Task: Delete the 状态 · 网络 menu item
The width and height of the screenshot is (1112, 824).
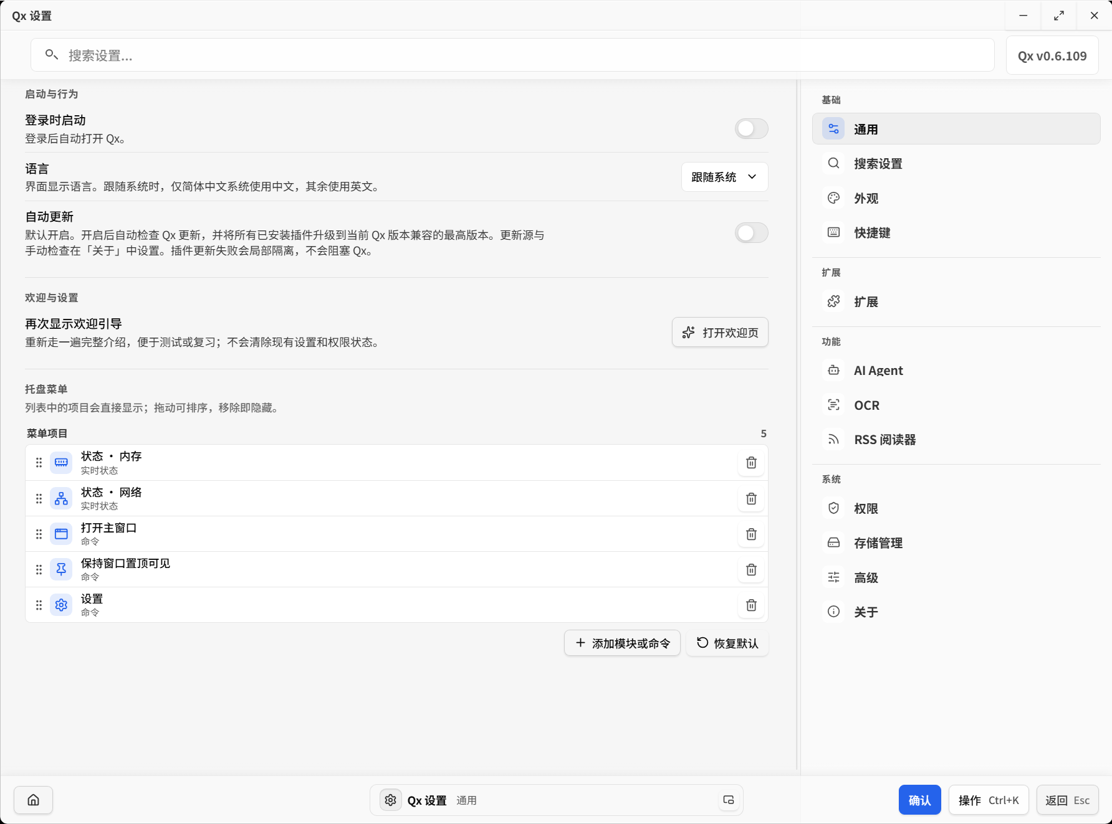Action: coord(751,499)
